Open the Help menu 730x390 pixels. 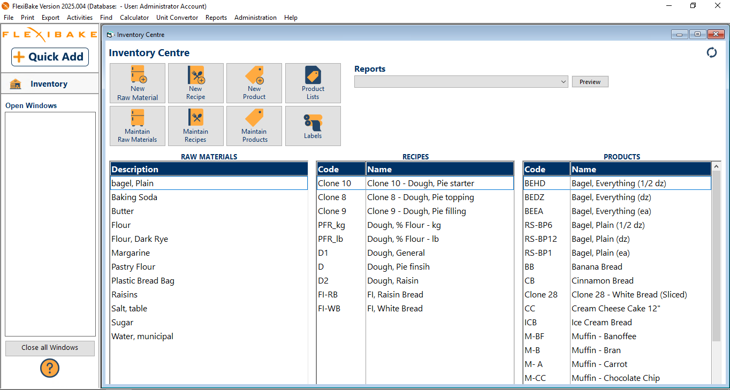coord(291,18)
